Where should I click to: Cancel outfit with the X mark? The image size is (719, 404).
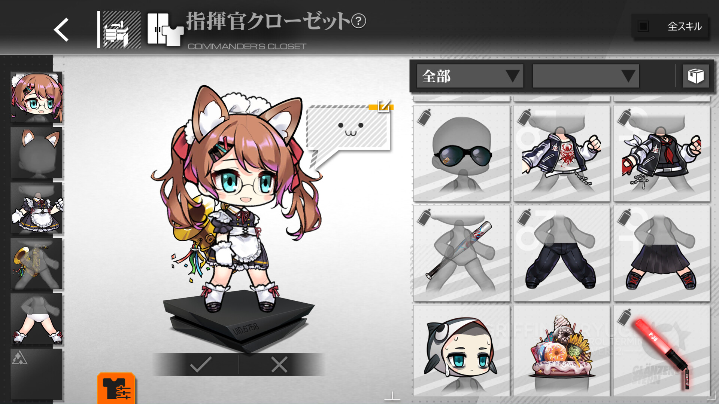(x=279, y=364)
